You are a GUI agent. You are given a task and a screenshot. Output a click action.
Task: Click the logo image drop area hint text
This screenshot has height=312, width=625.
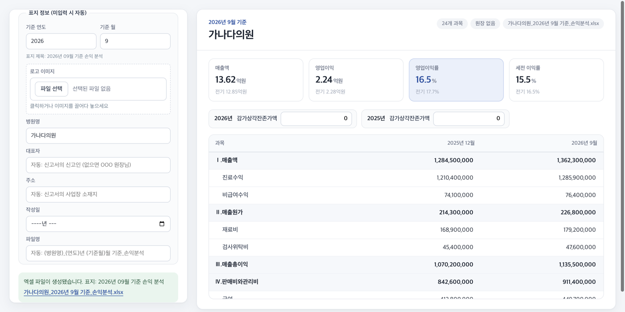click(x=69, y=106)
